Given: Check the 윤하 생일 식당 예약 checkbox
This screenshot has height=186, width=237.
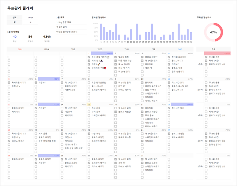Looking at the screenshot, I should coord(62,148).
